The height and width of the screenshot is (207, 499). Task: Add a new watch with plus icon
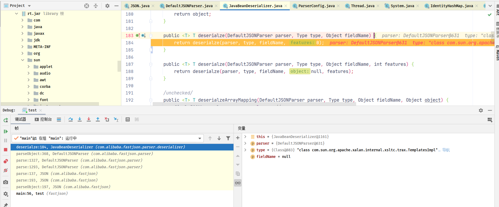click(238, 138)
